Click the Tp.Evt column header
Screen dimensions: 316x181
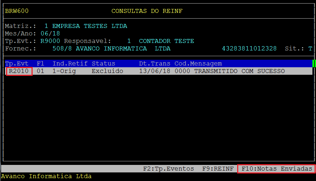pyautogui.click(x=17, y=64)
